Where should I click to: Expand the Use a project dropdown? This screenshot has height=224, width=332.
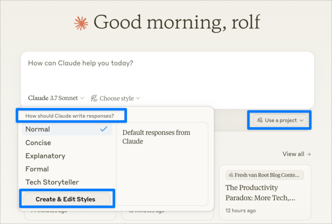pos(280,121)
